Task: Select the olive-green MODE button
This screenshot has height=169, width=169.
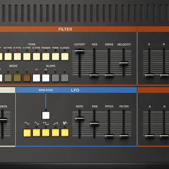Action: click(x=17, y=78)
